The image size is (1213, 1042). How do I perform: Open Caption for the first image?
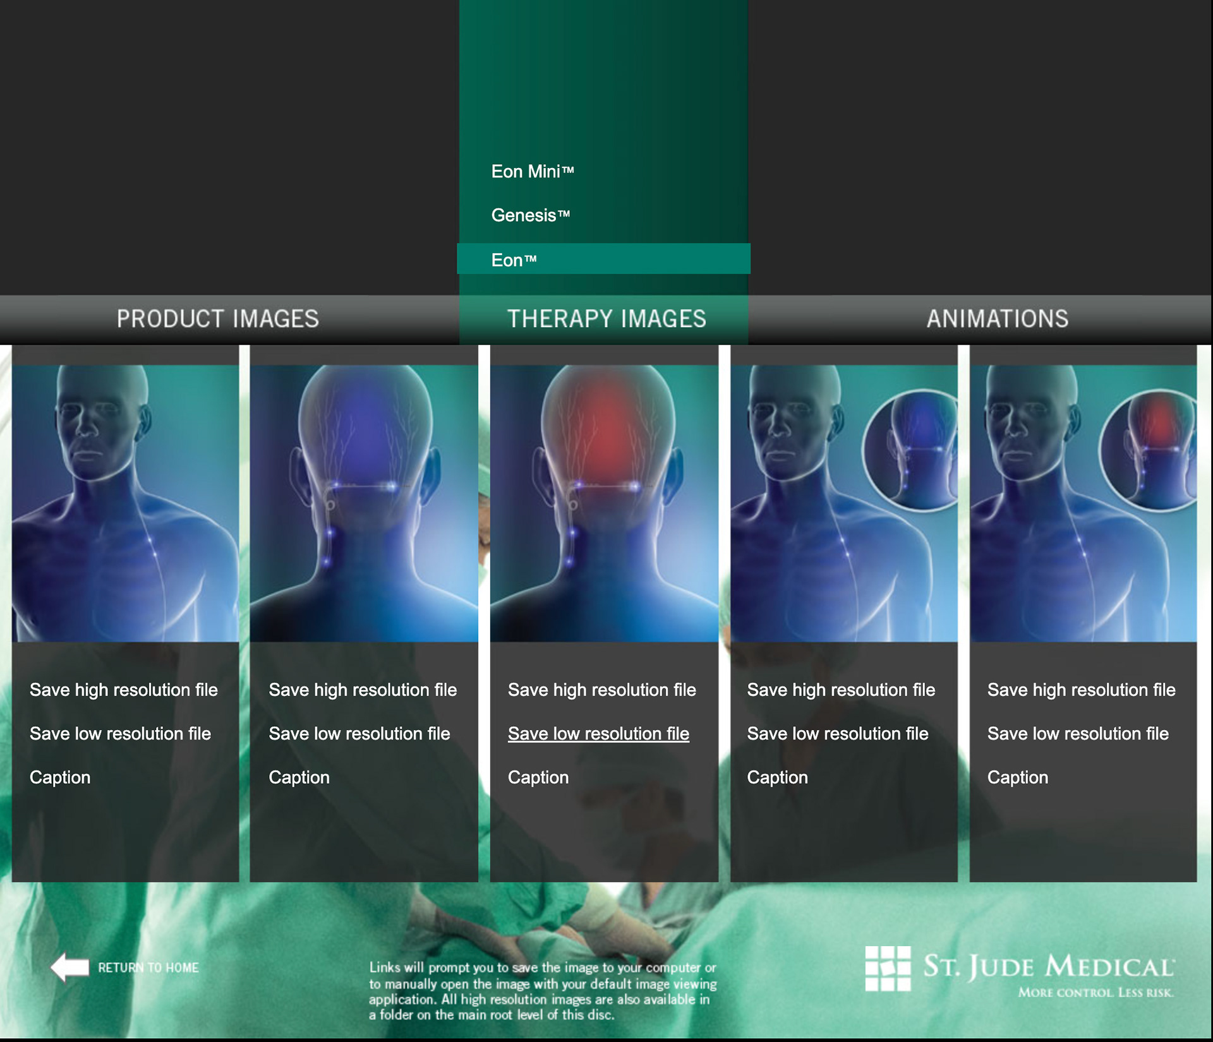tap(60, 777)
